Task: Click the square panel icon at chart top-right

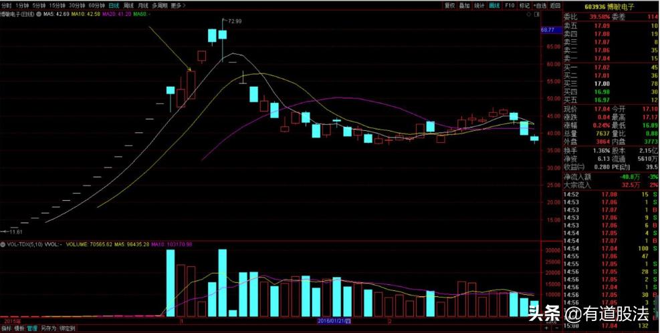Action: point(537,14)
